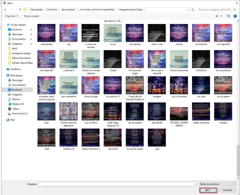The image size is (240, 195).
Task: Open teclado desconfigur folder
Action: (x=22, y=63)
